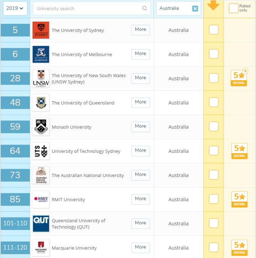256x258 pixels.
Task: Click More for University of Technology Sydney
Action: 140,151
